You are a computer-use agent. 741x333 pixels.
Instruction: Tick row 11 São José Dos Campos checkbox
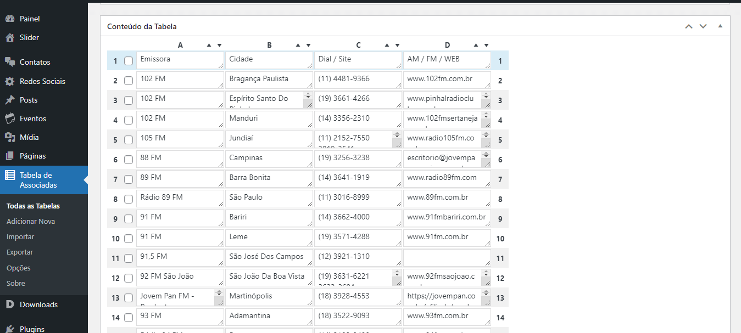pos(129,258)
